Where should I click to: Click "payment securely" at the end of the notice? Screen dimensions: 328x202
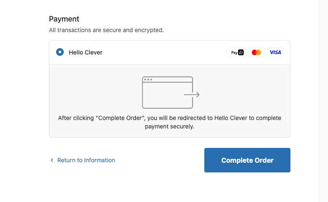tap(170, 126)
